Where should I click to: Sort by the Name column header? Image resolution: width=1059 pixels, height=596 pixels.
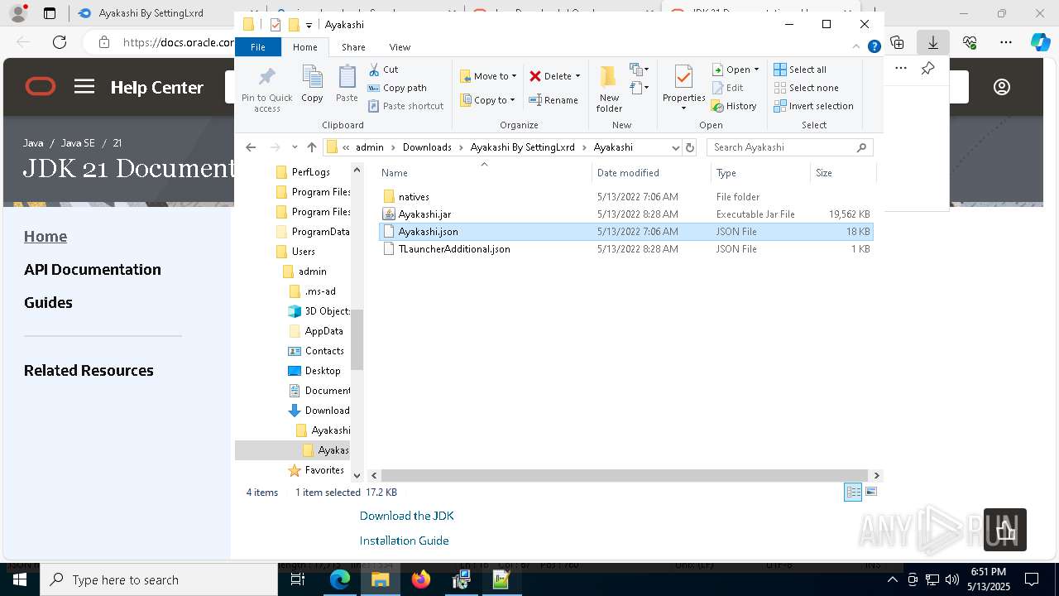[484, 173]
